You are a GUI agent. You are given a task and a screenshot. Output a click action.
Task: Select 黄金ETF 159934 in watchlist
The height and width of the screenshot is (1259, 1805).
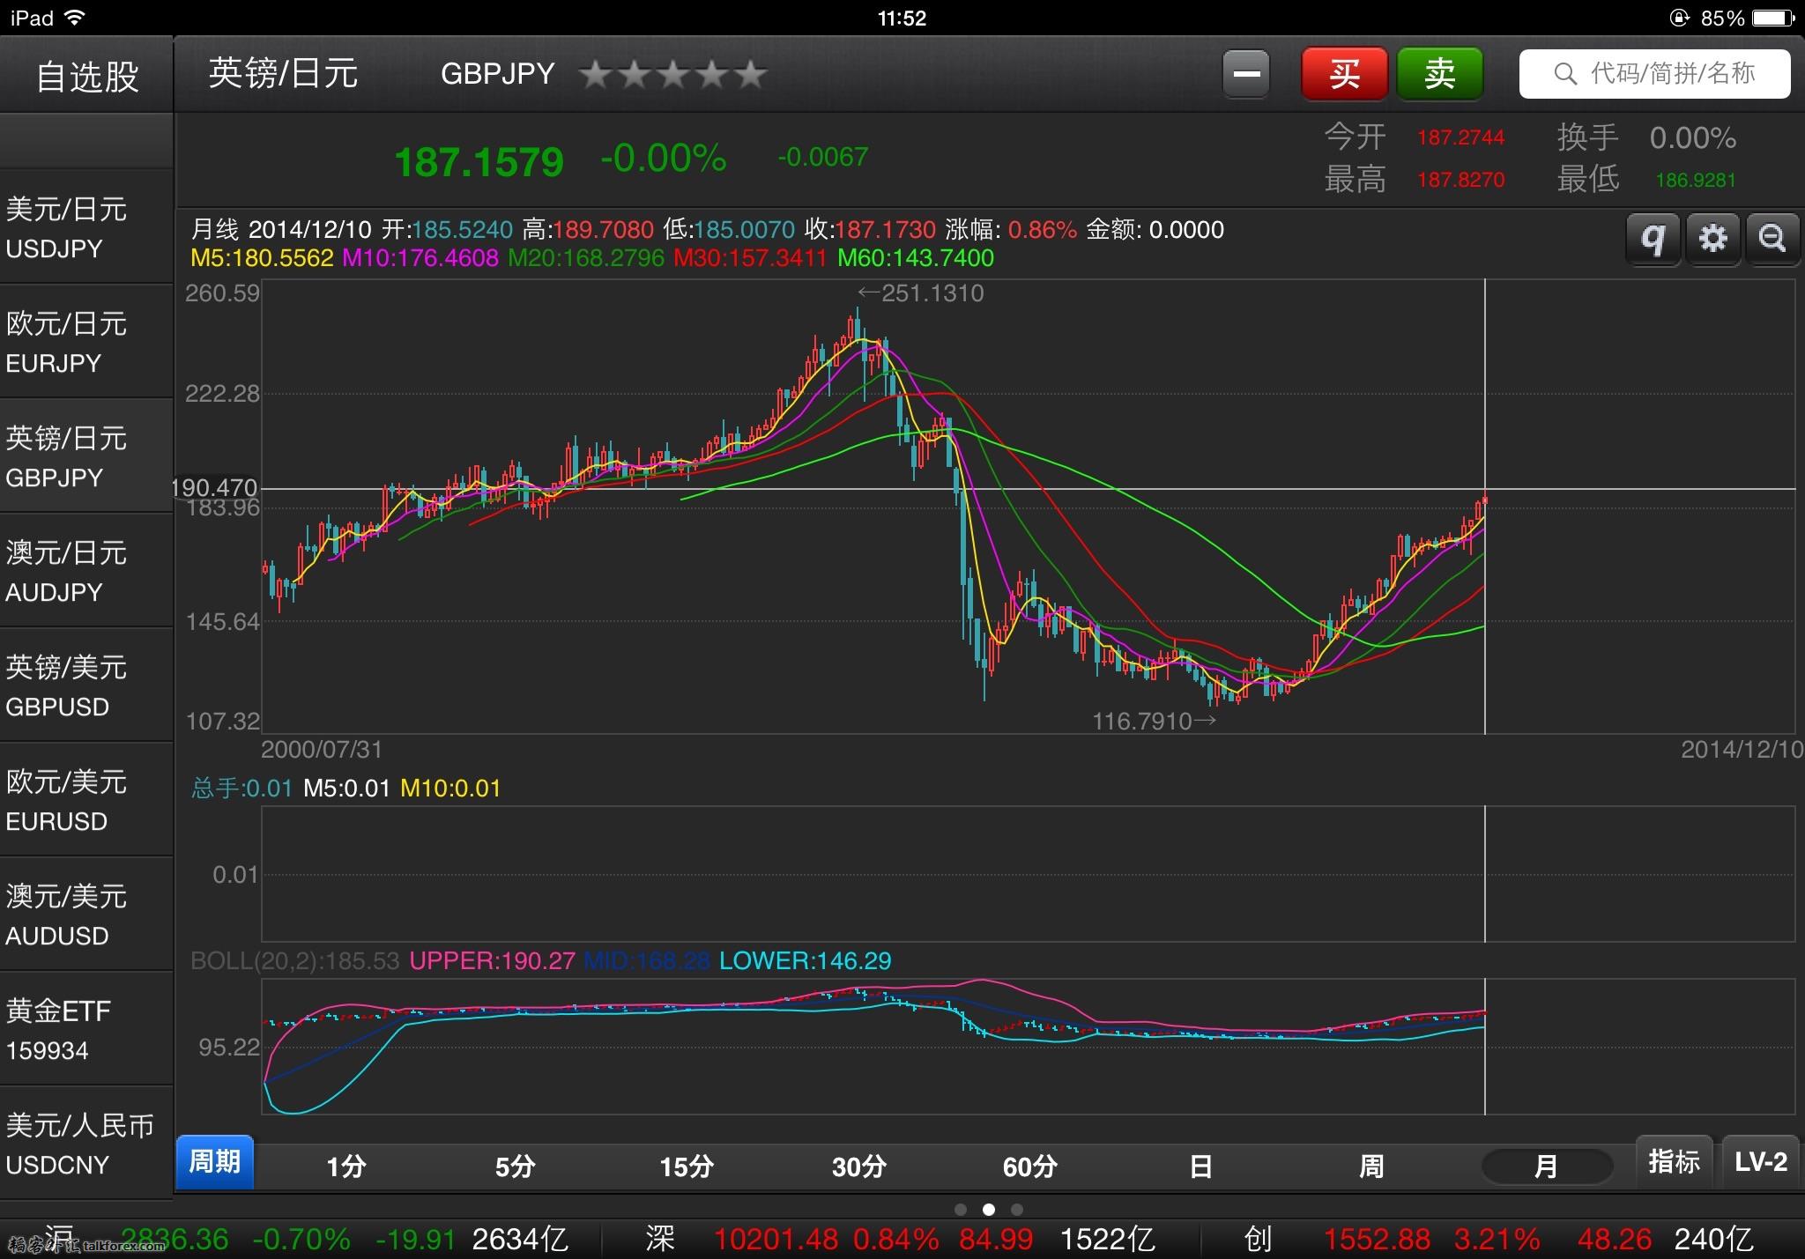coord(86,1029)
